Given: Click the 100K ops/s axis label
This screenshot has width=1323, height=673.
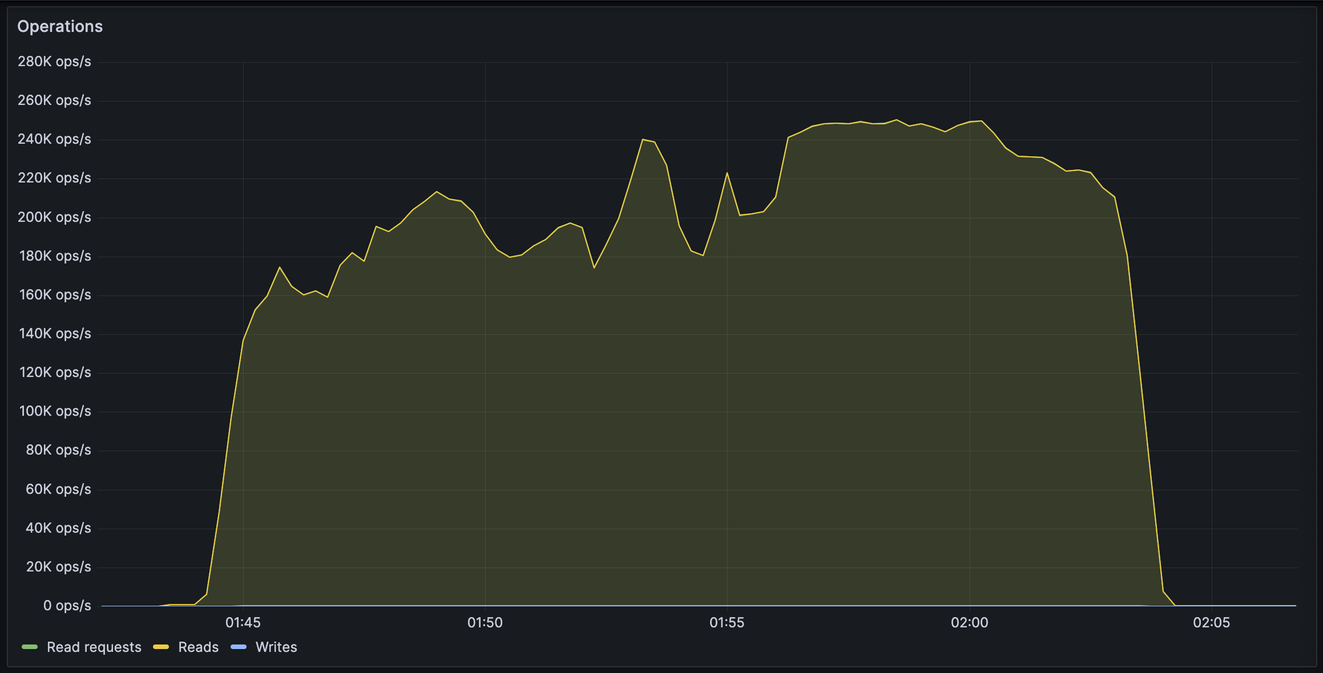Looking at the screenshot, I should tap(55, 411).
